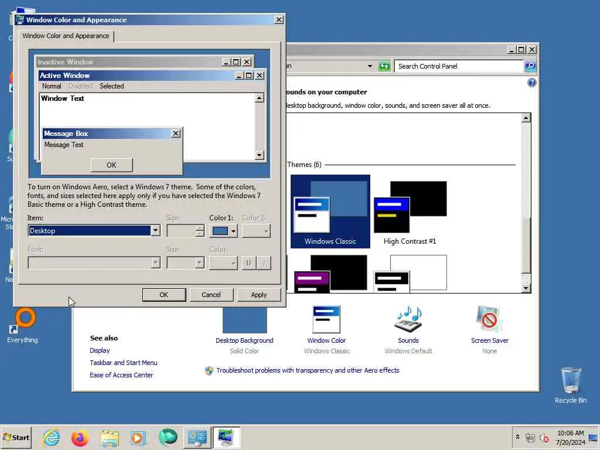Select the Windows Classic theme
600x450 pixels.
click(330, 211)
